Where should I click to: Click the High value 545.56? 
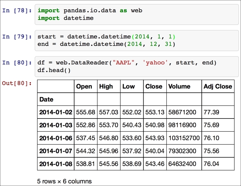[x=108, y=164]
